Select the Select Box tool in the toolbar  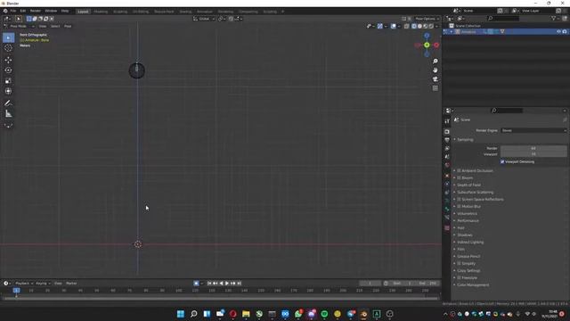tap(8, 37)
